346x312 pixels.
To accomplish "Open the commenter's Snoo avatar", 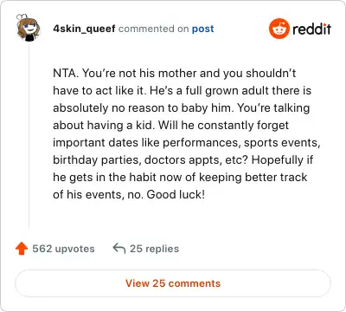I will [28, 28].
